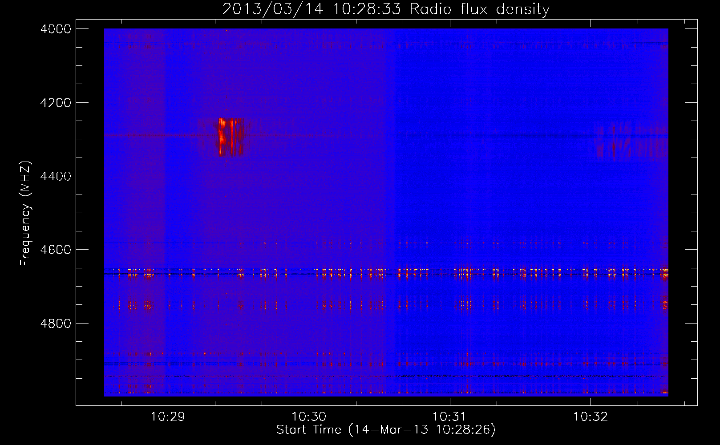This screenshot has height=445, width=720.
Task: Click the 4200 frequency tick label
Action: click(x=56, y=103)
